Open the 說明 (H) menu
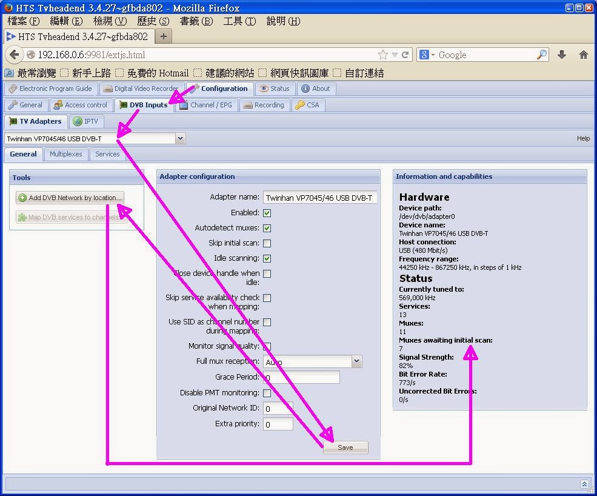The height and width of the screenshot is (496, 597). (x=283, y=21)
